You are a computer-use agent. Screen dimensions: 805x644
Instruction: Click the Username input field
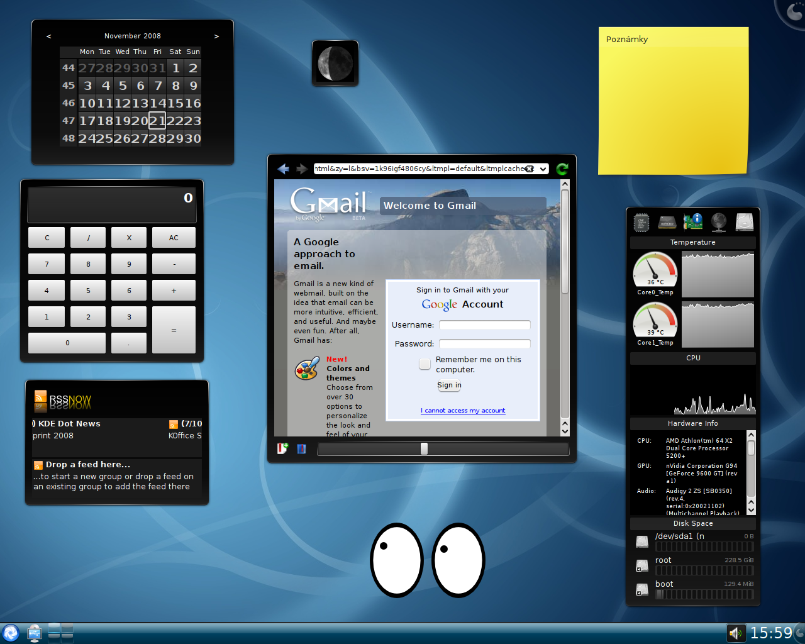(x=484, y=325)
